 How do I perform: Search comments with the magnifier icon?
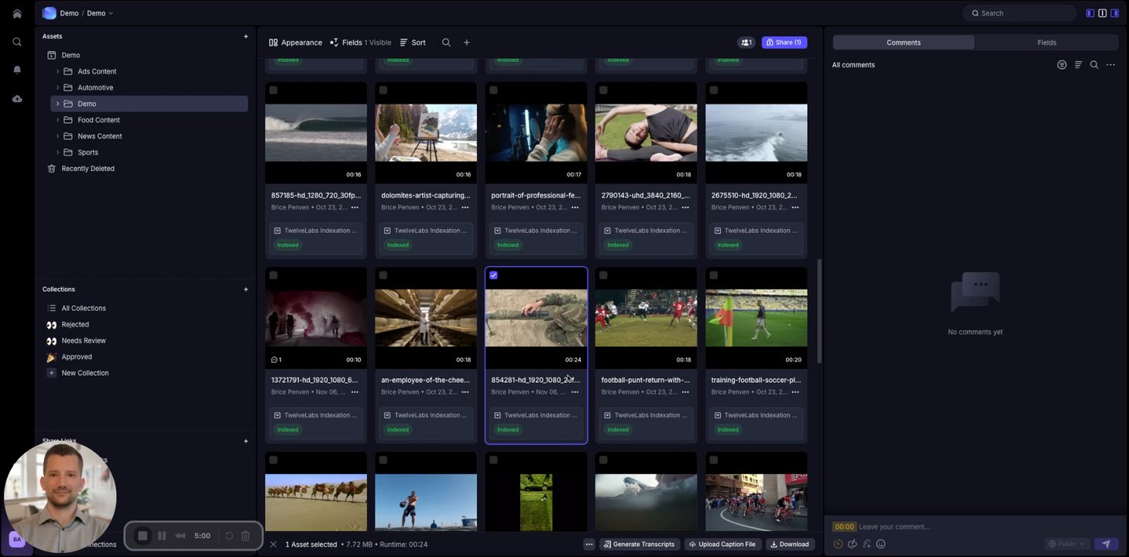pyautogui.click(x=1094, y=65)
